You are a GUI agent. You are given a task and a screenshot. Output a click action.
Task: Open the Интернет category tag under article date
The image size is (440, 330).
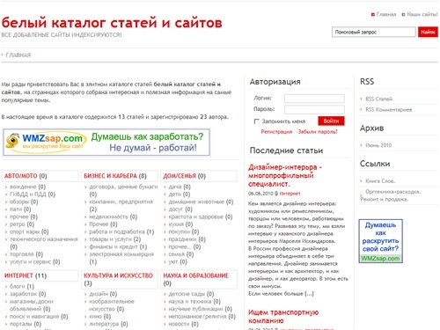point(290,194)
